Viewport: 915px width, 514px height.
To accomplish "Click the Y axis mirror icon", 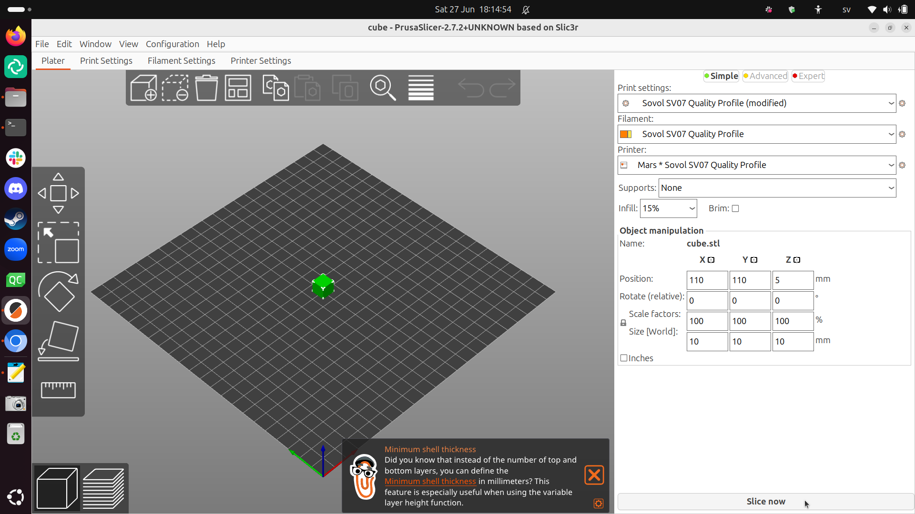I will tap(754, 260).
